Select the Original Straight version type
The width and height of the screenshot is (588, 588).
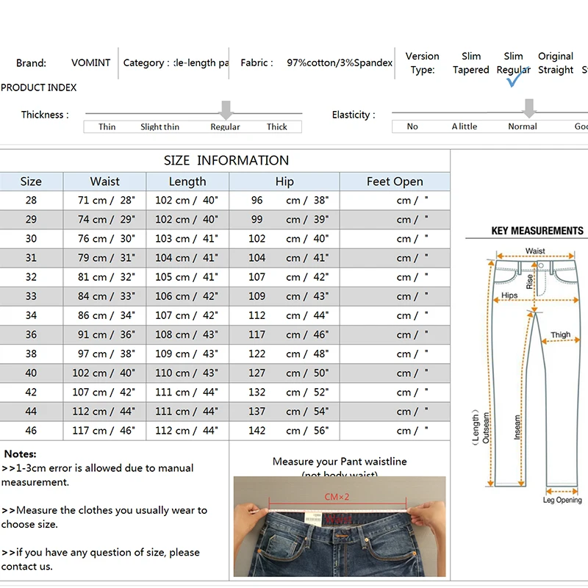556,63
